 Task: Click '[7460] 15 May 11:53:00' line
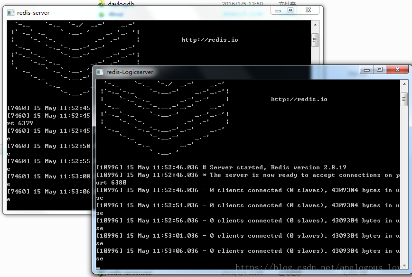49,176
